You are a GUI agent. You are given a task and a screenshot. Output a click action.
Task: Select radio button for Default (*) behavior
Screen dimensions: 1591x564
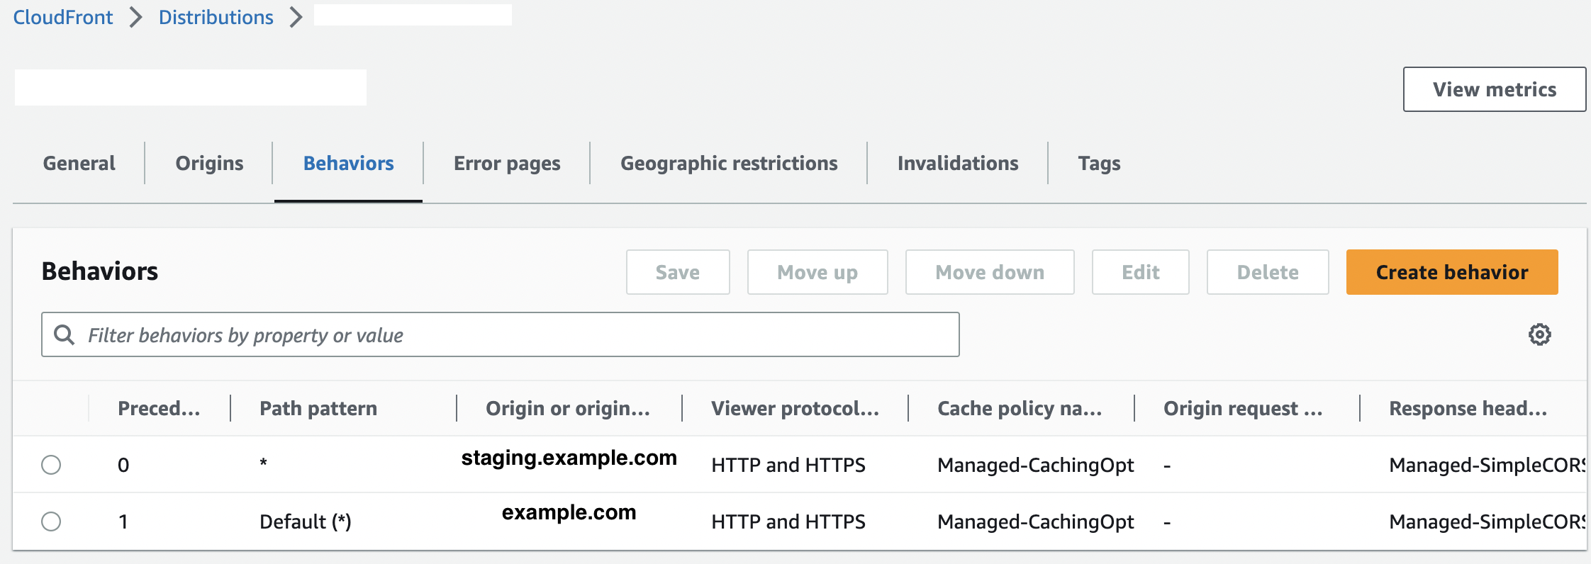51,521
